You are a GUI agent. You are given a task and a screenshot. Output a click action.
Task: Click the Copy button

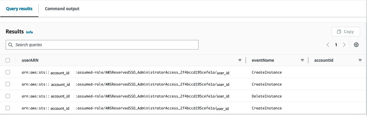[346, 32]
